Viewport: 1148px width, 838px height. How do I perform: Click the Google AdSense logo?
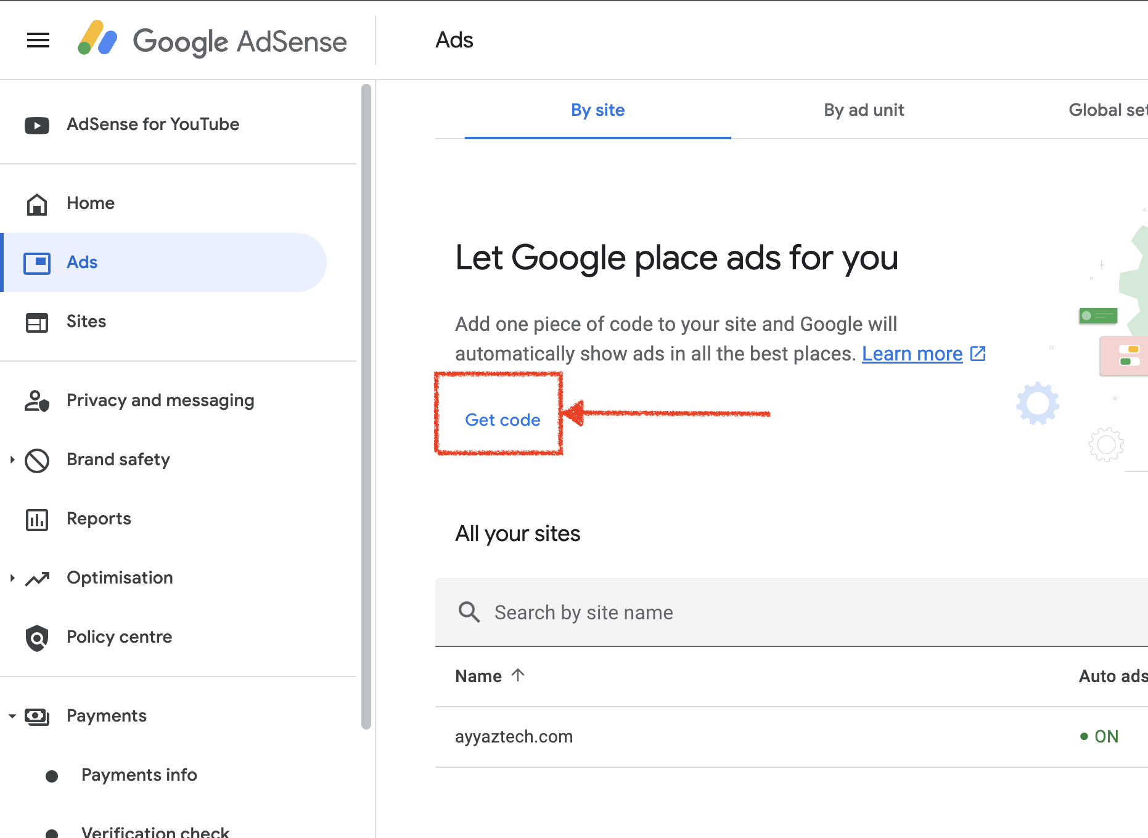point(212,41)
